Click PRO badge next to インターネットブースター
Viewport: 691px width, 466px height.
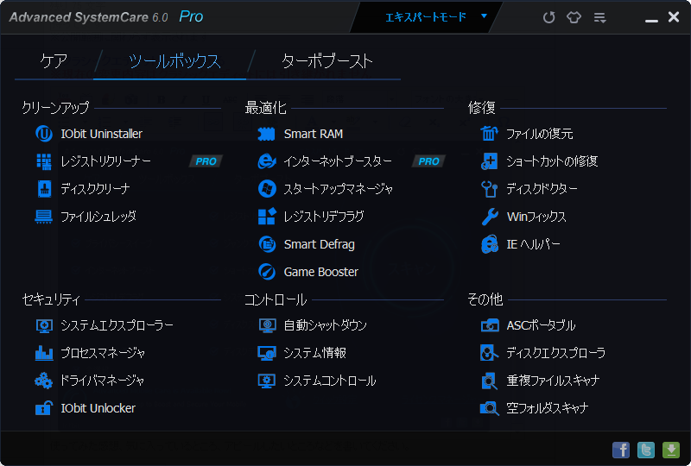(x=428, y=161)
